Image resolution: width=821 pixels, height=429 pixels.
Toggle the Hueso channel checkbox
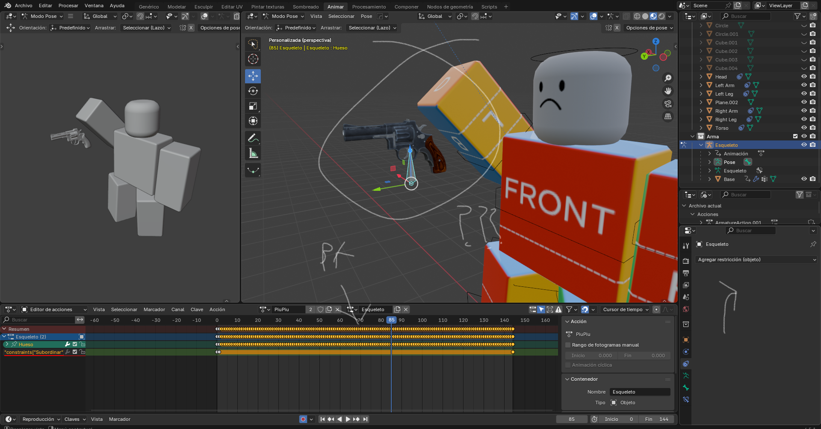pyautogui.click(x=75, y=344)
